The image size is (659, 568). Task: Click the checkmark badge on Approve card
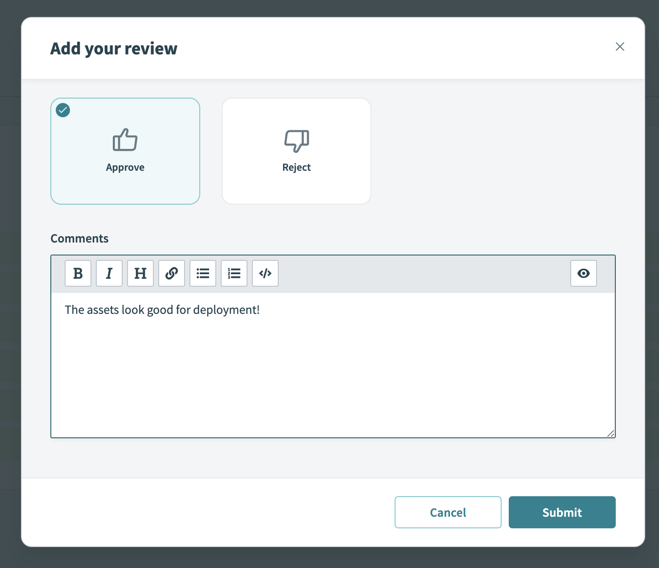coord(63,110)
